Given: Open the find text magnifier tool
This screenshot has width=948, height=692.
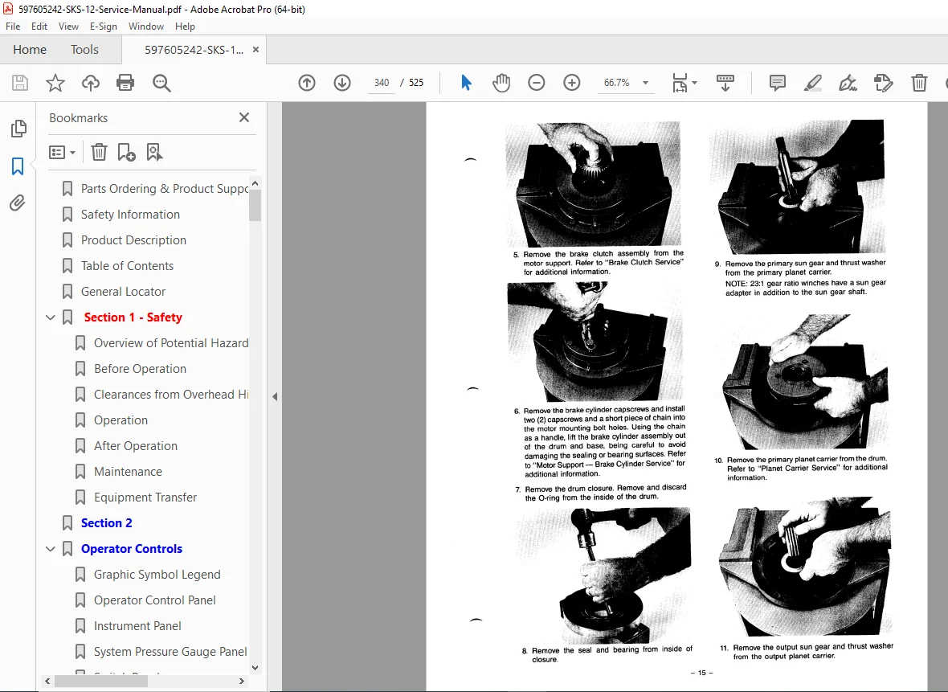Looking at the screenshot, I should click(x=161, y=83).
